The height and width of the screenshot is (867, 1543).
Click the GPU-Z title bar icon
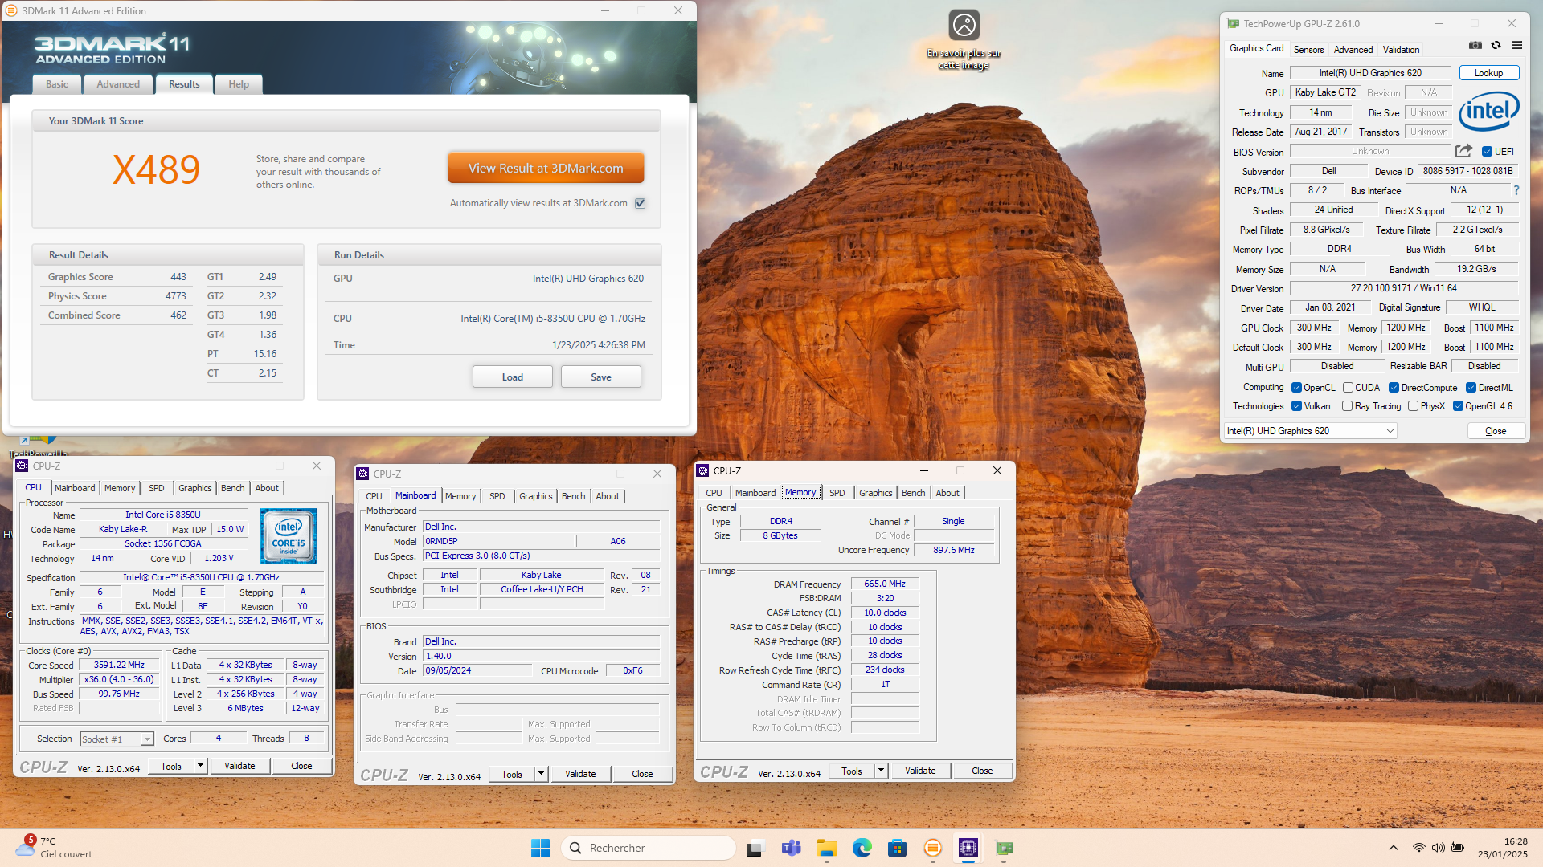pyautogui.click(x=1233, y=23)
